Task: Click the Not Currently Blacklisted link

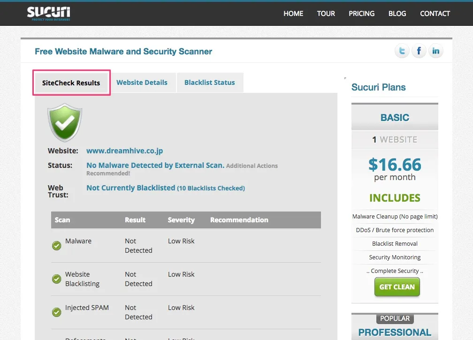Action: click(131, 188)
